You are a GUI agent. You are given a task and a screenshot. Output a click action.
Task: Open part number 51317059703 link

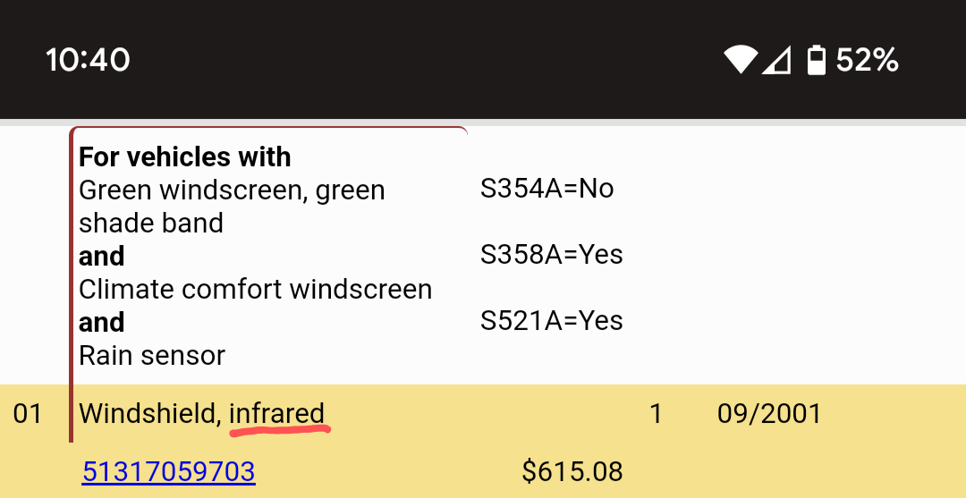[168, 471]
